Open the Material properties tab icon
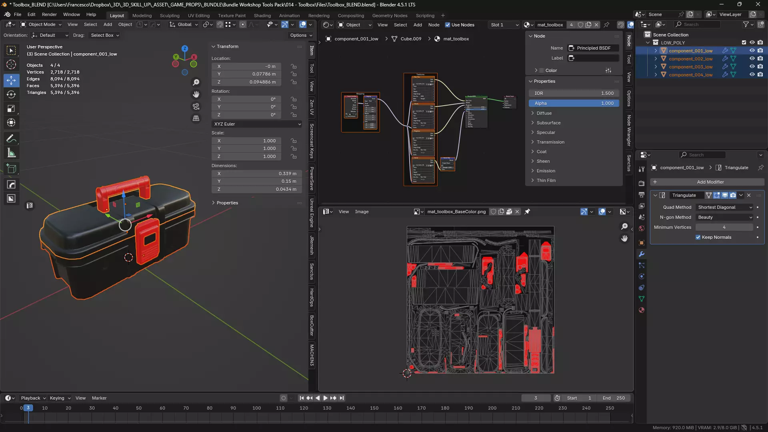Screen dimensions: 768x432 tap(642, 310)
